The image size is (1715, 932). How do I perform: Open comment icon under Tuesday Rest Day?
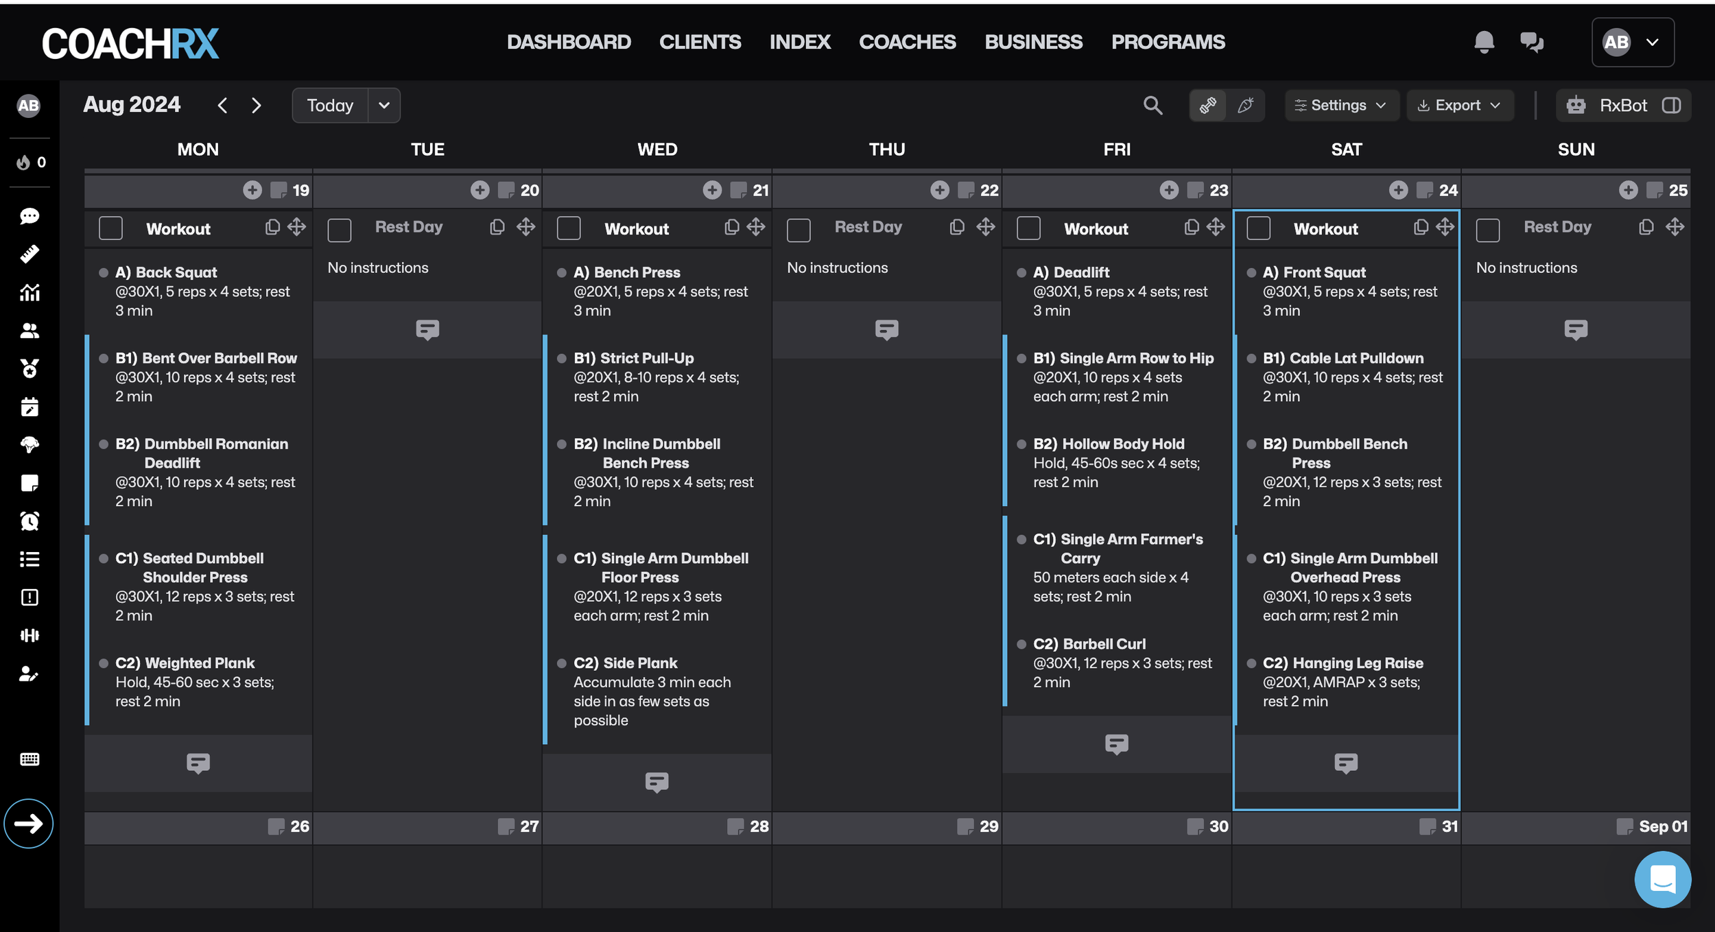tap(427, 330)
